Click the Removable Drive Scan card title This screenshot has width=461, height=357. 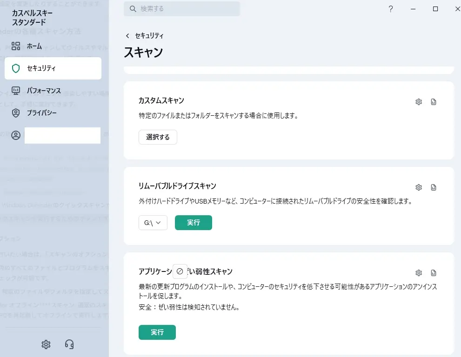177,186
